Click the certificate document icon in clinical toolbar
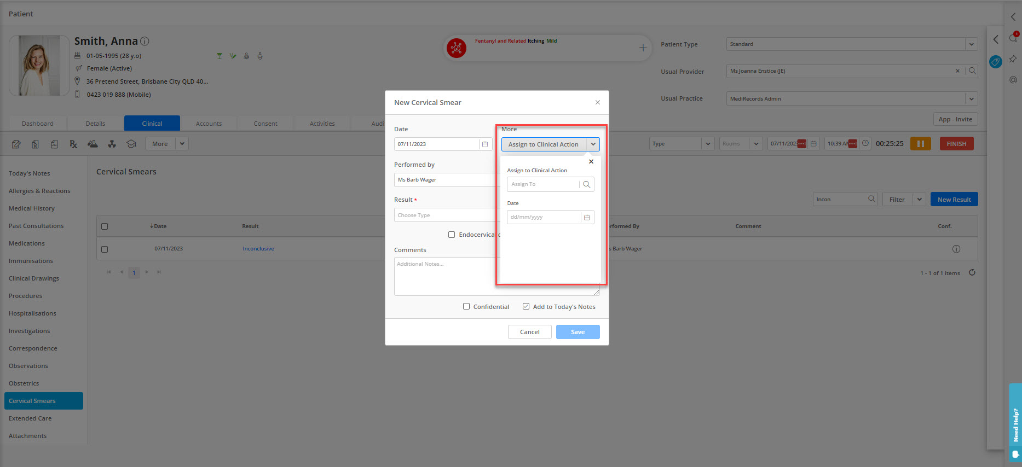Image resolution: width=1022 pixels, height=467 pixels. point(35,144)
